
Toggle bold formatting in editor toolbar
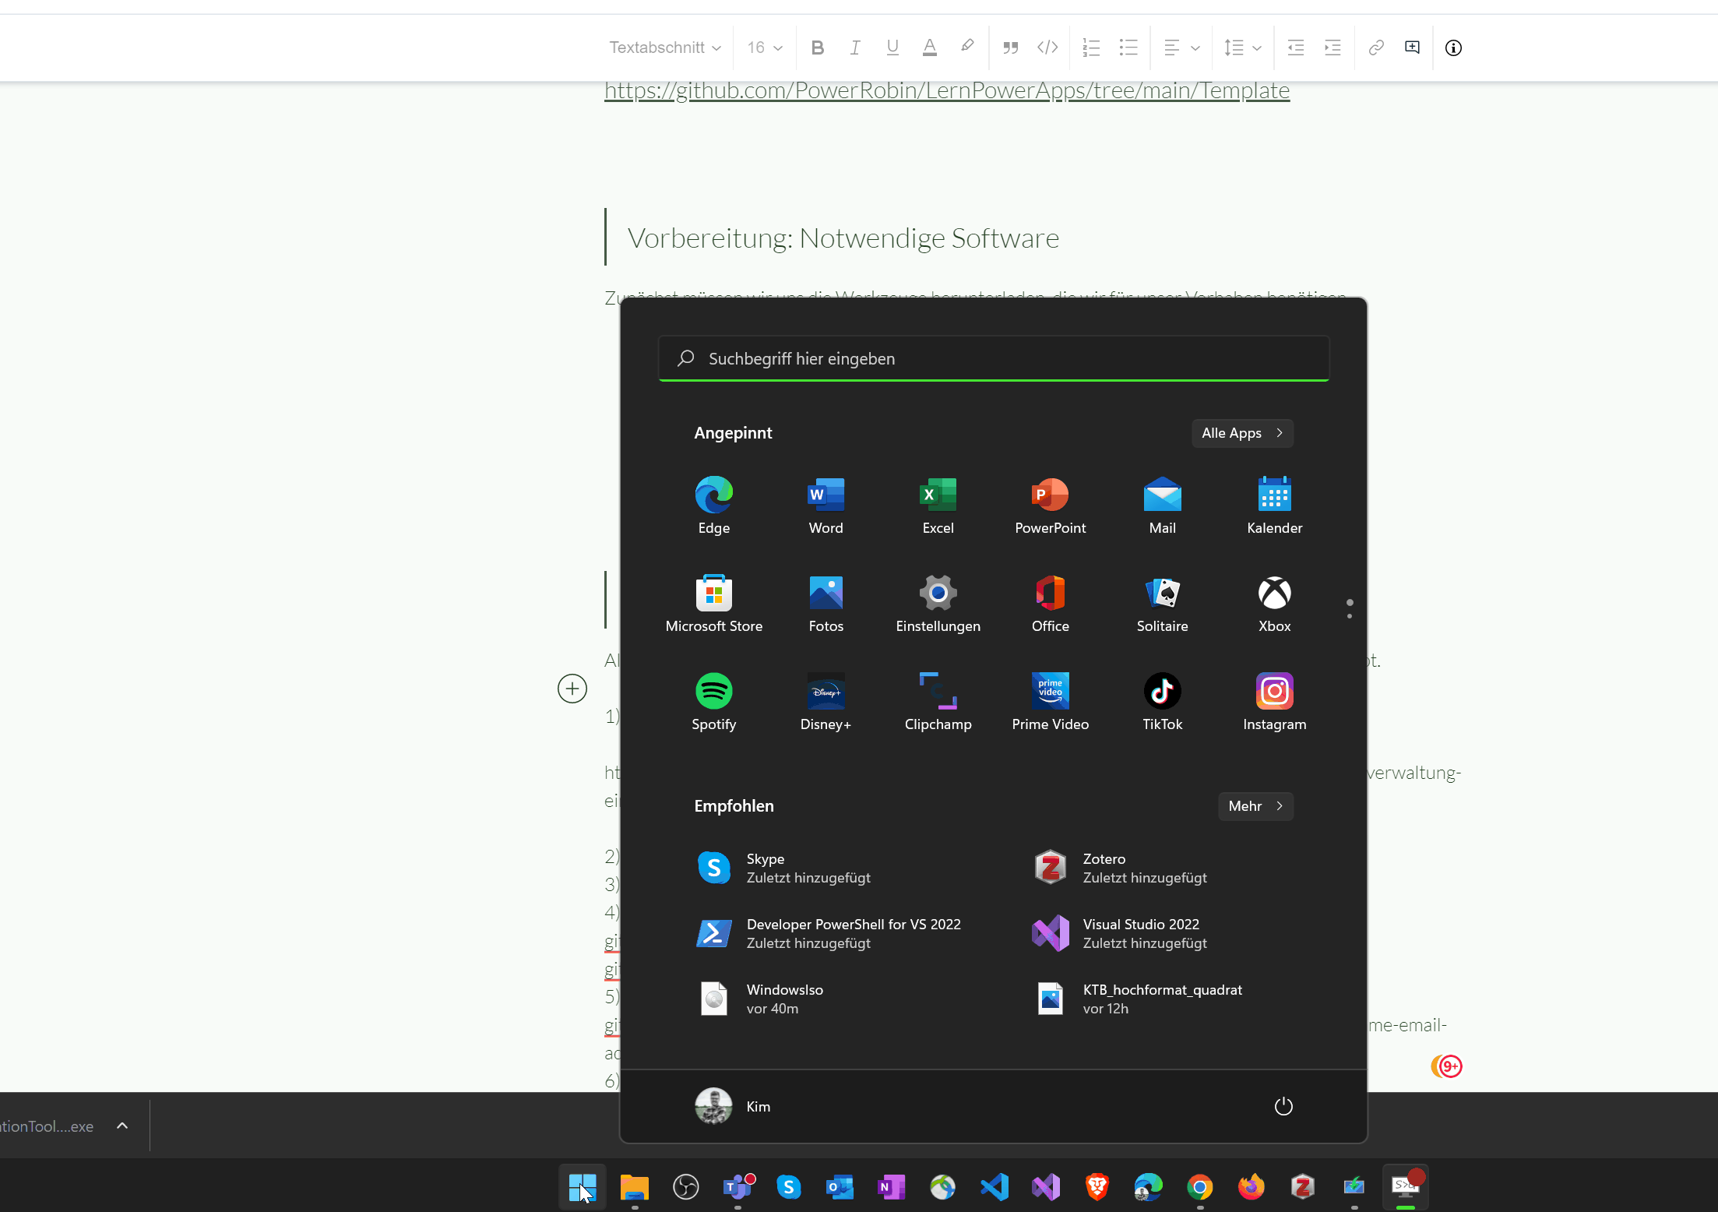[x=817, y=48]
